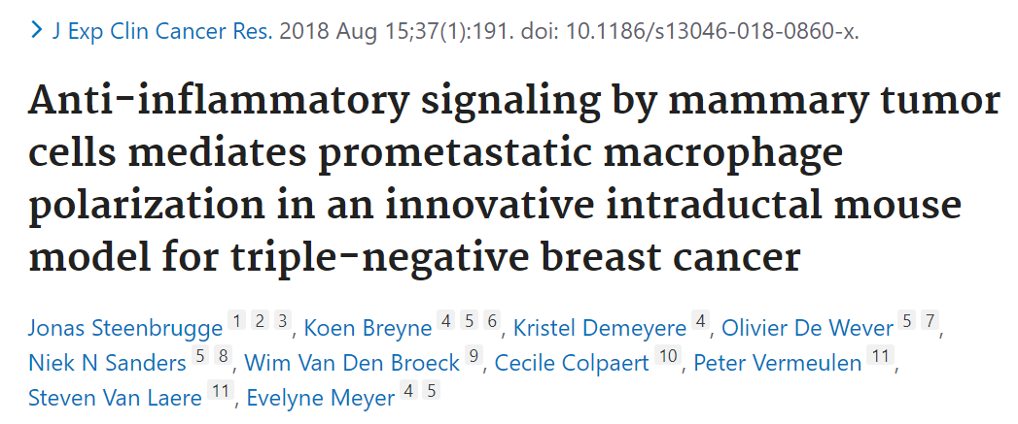Viewport: 1018px width, 424px height.
Task: Show affiliation 10 for Cecile Colpaert
Action: 668,357
